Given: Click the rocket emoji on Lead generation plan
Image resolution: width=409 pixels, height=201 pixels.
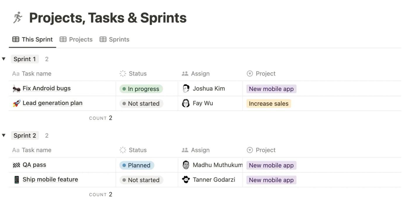Looking at the screenshot, I should [16, 103].
